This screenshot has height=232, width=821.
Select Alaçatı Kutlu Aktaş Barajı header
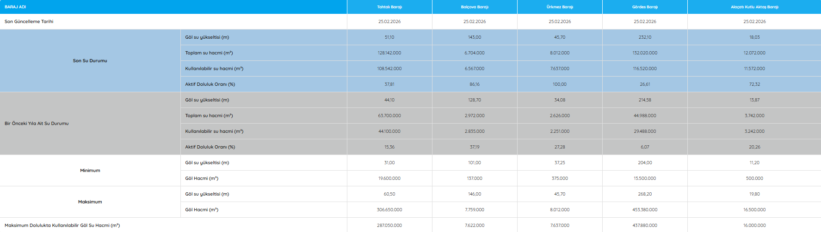point(754,7)
